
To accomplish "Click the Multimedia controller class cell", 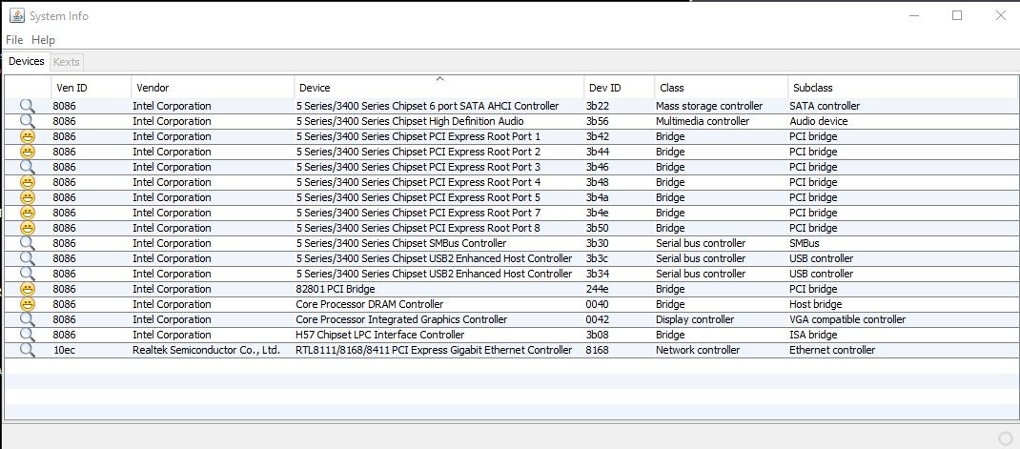I will (703, 121).
